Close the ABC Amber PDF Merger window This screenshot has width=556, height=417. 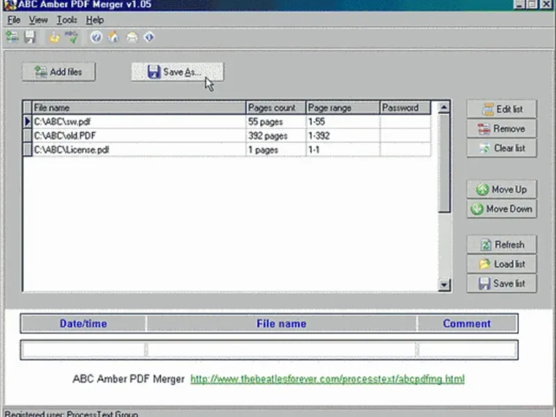546,4
